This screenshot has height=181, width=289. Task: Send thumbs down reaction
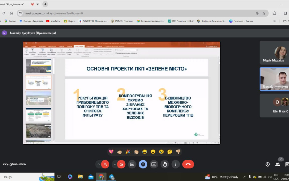coord(178,152)
